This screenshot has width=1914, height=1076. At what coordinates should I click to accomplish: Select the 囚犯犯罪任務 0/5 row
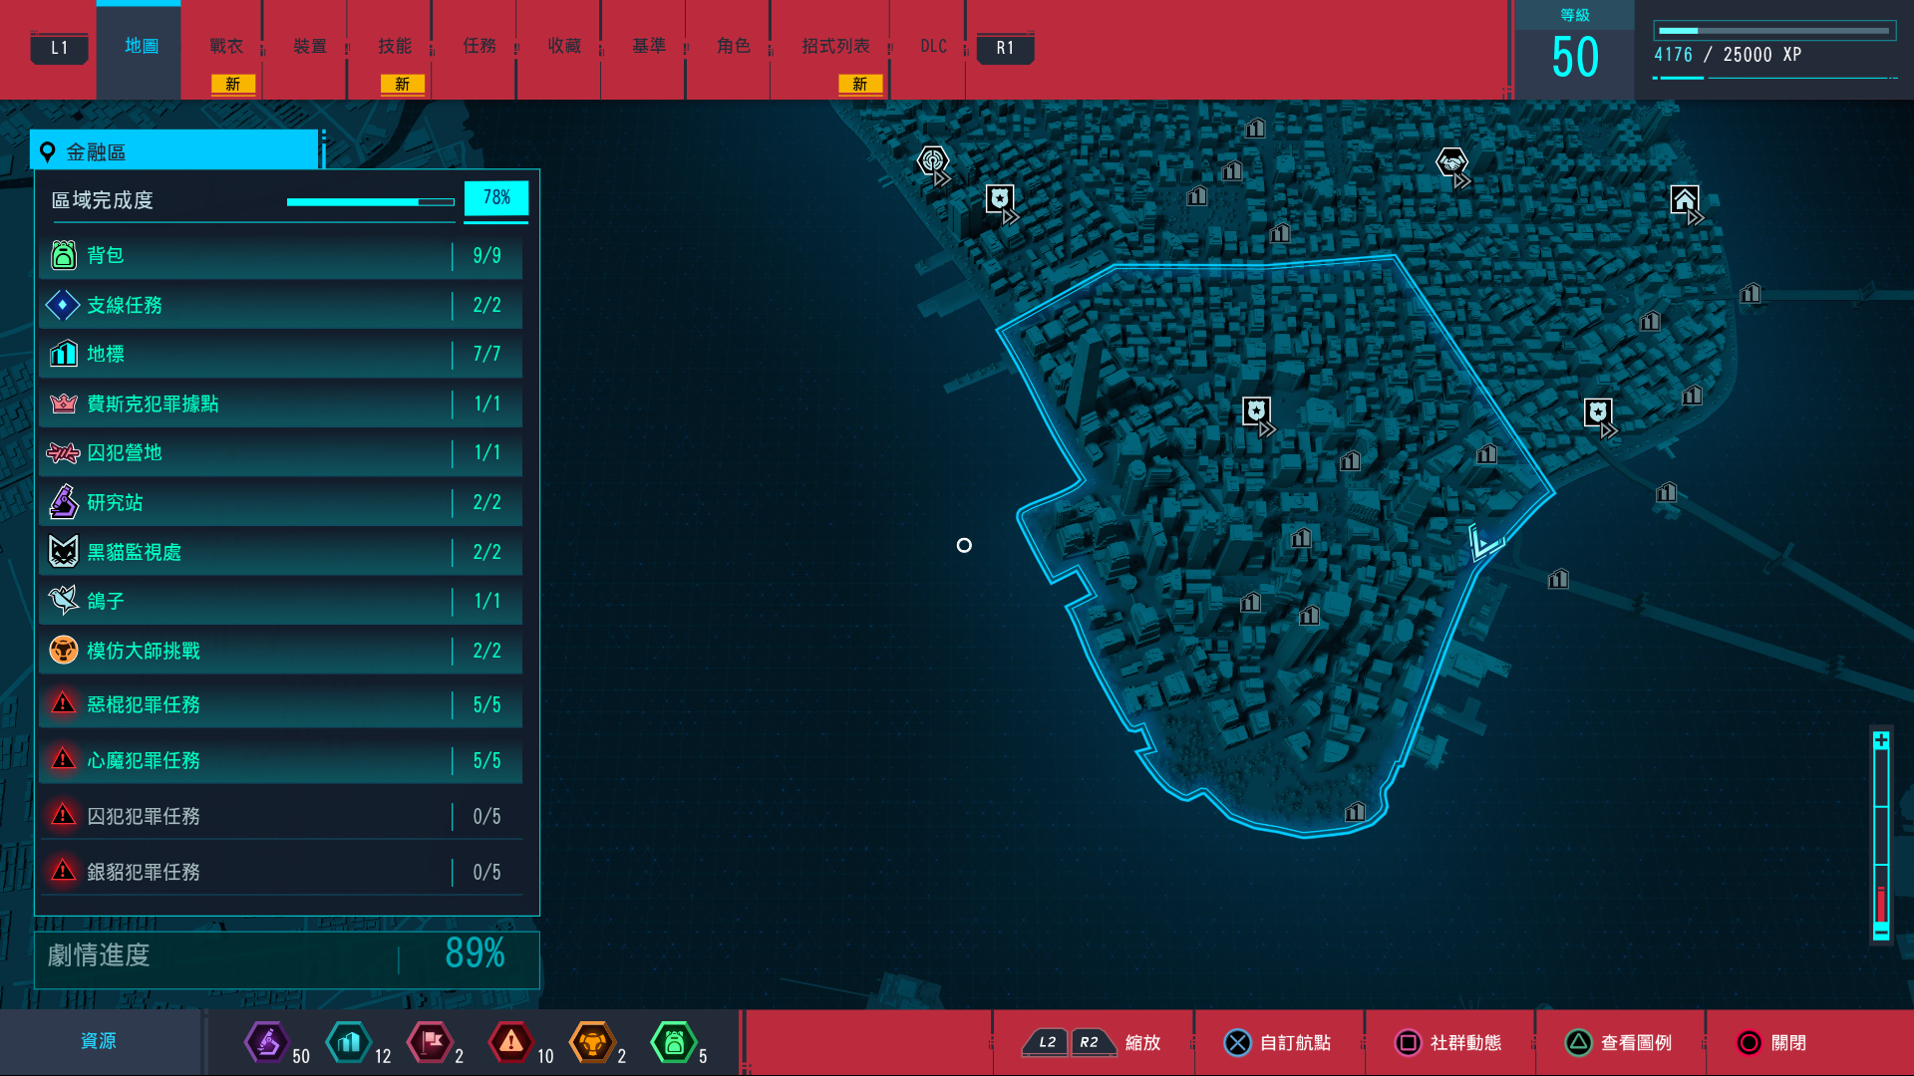coord(279,816)
